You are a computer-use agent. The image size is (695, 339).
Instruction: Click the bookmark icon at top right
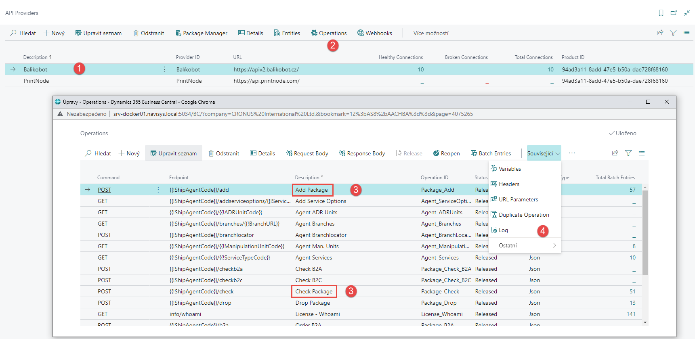click(661, 13)
